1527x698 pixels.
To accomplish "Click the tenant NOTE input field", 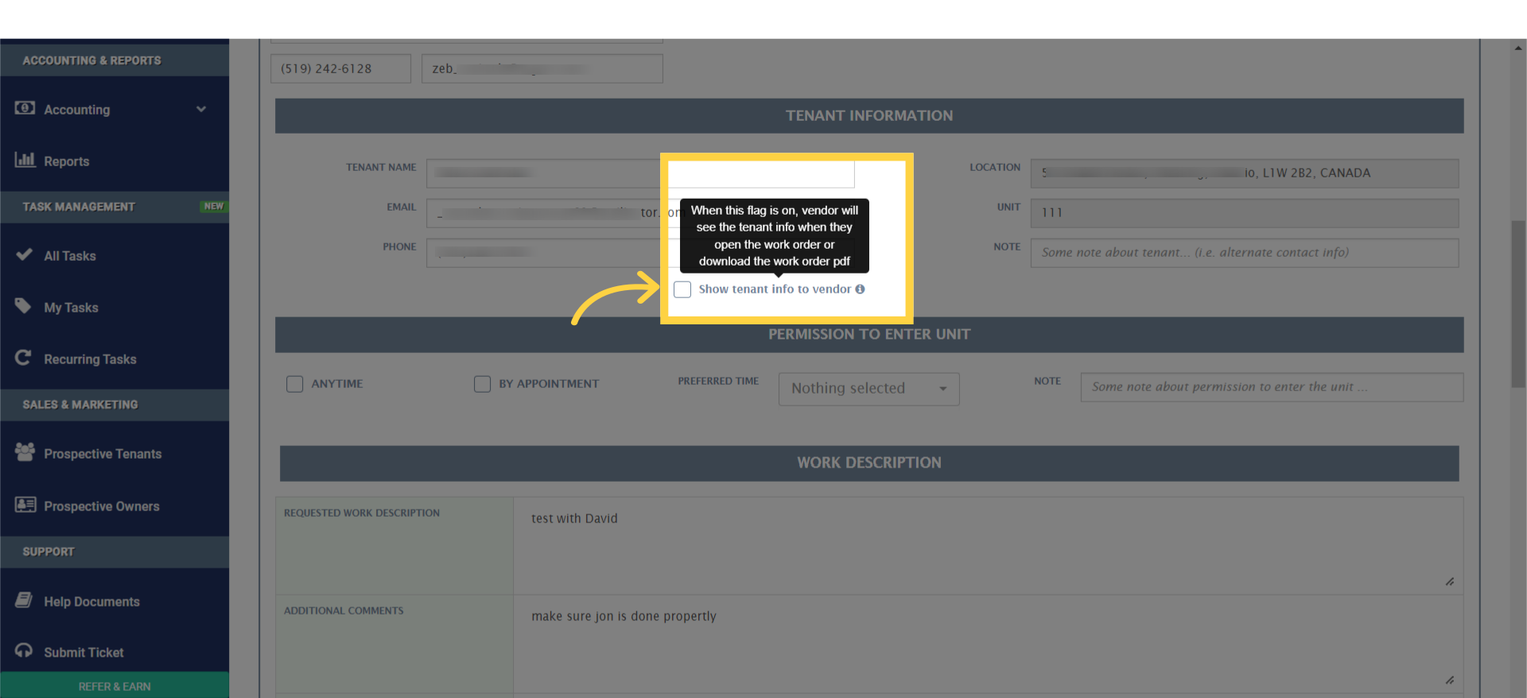I will click(1245, 253).
